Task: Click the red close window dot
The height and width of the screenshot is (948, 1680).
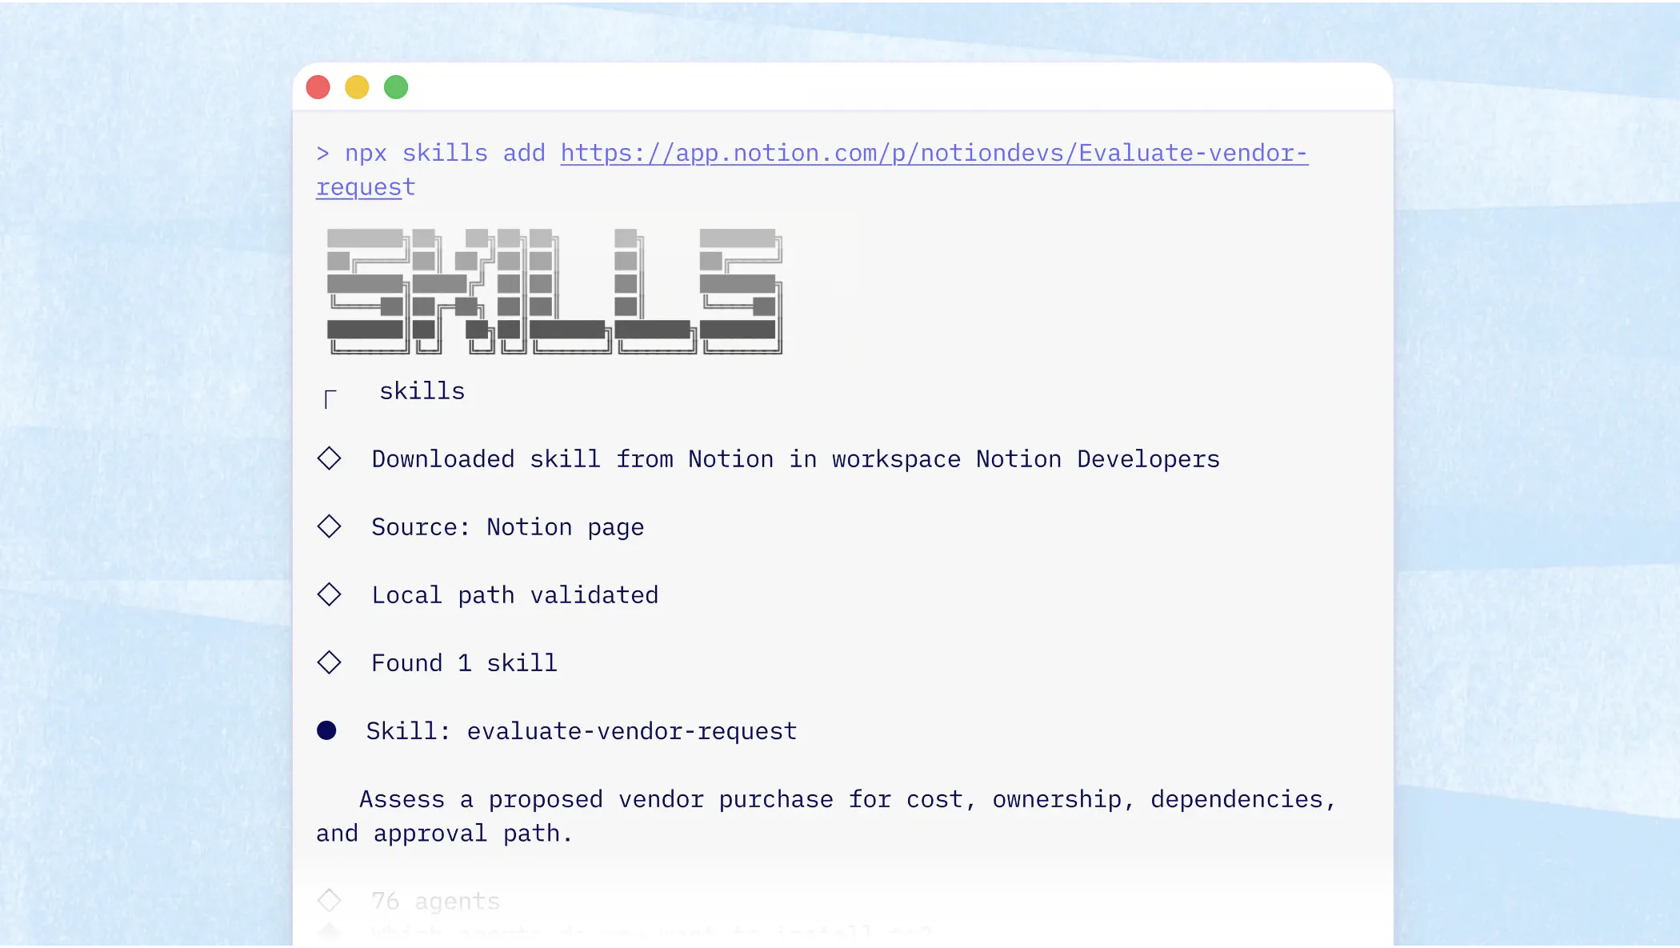Action: 318,87
